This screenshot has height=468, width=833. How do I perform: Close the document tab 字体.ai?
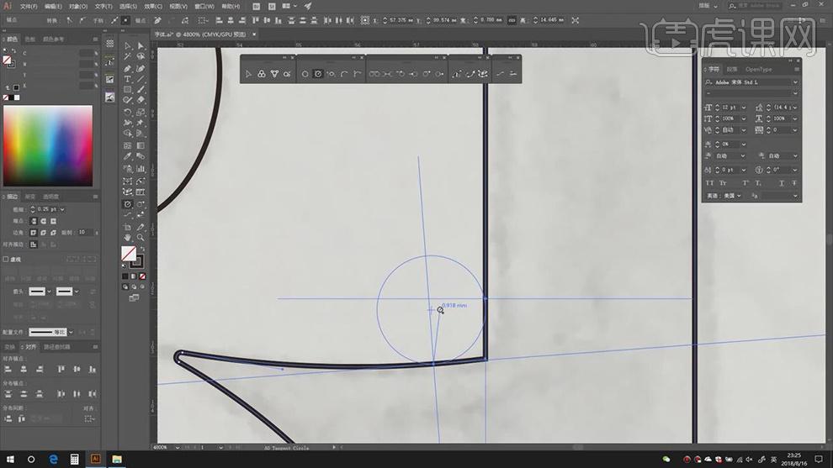pos(254,34)
